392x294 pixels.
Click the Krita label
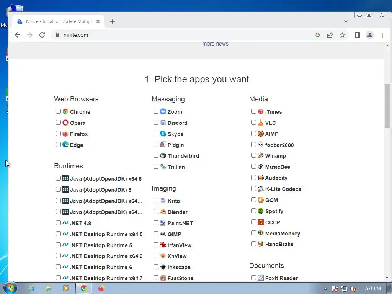(174, 201)
